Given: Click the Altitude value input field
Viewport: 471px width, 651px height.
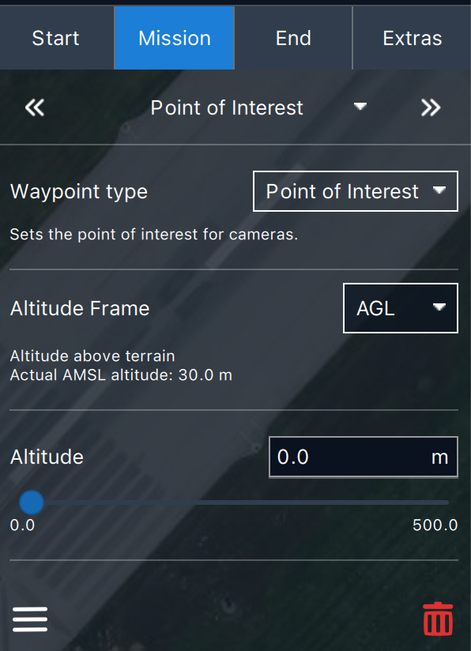Looking at the screenshot, I should point(364,457).
